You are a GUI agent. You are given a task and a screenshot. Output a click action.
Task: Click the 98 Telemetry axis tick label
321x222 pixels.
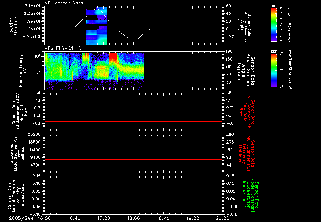[x=229, y=157]
